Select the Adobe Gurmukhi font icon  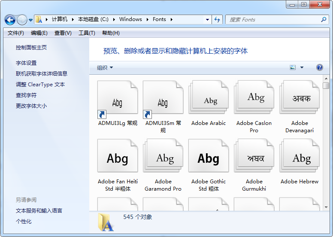(254, 155)
